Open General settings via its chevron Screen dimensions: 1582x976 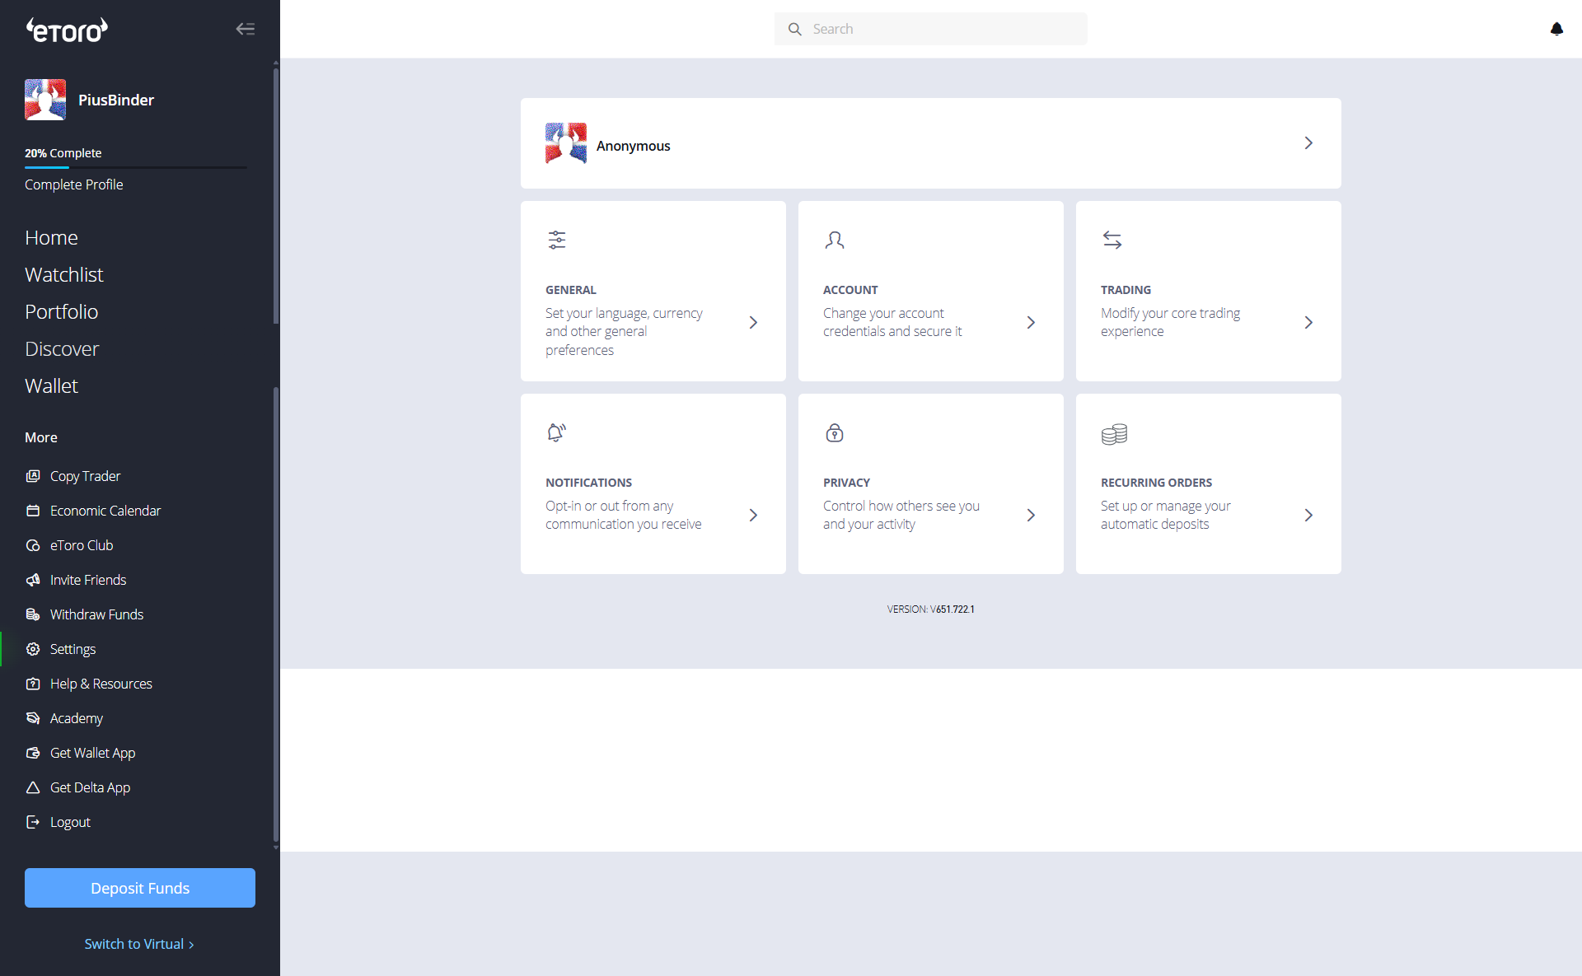tap(753, 323)
